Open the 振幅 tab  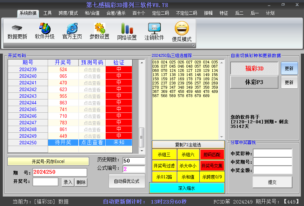209,13
